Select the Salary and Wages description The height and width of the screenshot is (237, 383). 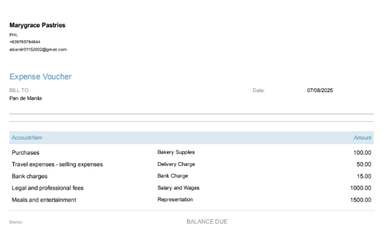(179, 188)
